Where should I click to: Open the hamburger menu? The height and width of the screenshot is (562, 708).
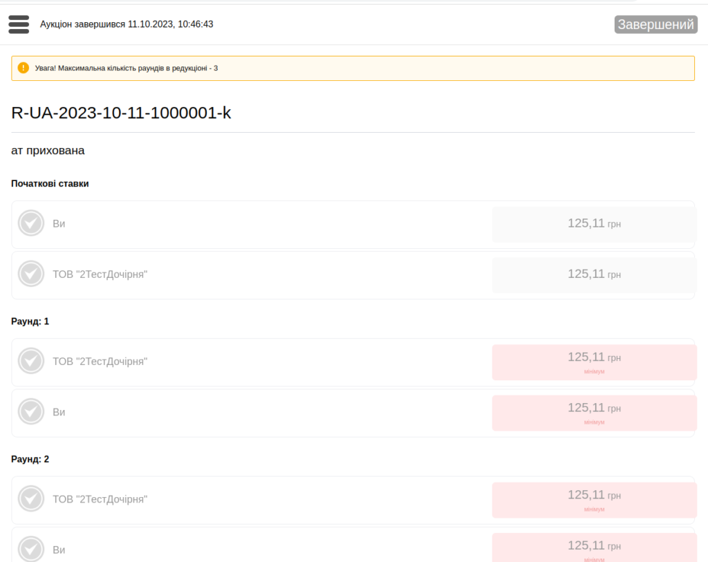[19, 24]
